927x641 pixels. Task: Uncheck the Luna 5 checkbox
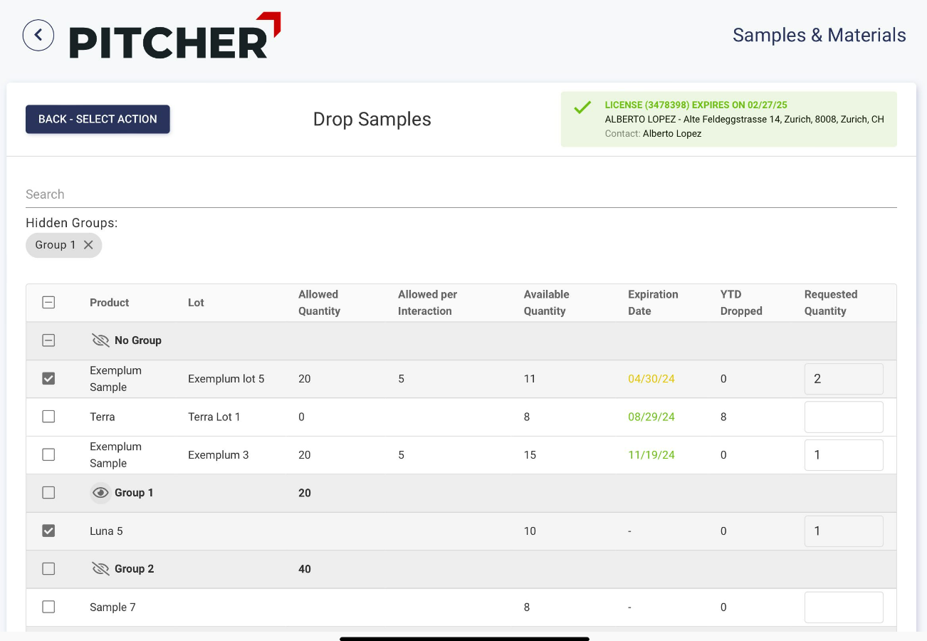(48, 531)
